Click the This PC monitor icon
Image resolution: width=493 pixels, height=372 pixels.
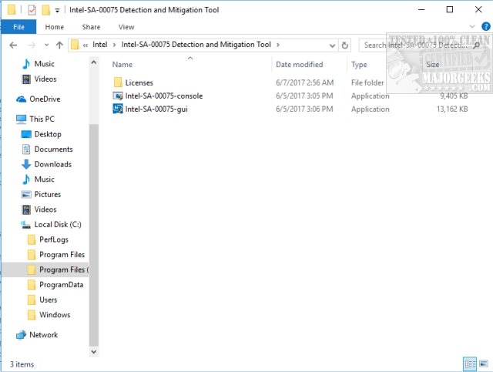click(21, 119)
